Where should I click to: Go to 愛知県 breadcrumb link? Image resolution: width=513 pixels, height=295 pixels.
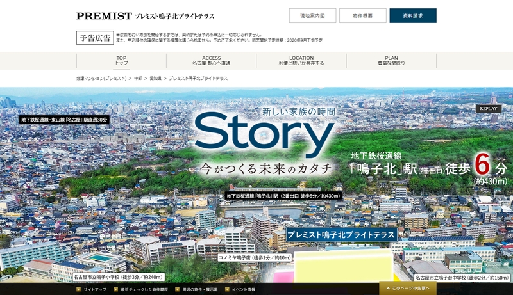(155, 78)
